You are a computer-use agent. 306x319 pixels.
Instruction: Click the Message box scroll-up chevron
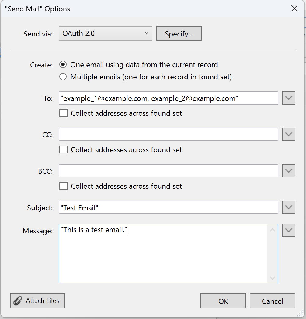(x=273, y=230)
